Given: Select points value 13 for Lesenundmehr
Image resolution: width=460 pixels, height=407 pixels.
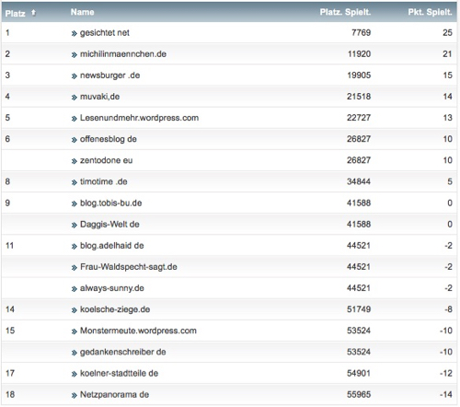Looking at the screenshot, I should pyautogui.click(x=448, y=118).
